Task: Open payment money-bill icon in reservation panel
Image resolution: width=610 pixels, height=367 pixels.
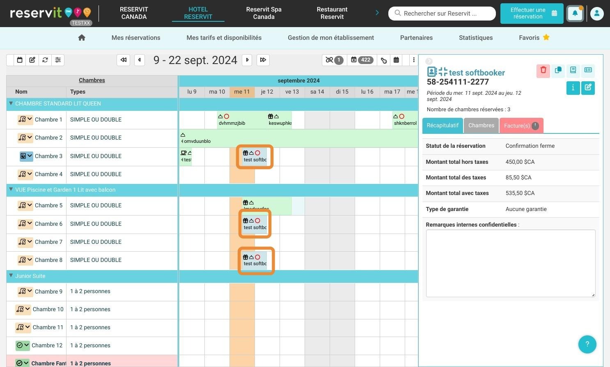Action: pos(588,71)
